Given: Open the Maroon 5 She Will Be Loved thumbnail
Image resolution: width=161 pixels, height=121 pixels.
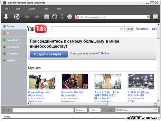Looking at the screenshot, I should [x=75, y=81].
